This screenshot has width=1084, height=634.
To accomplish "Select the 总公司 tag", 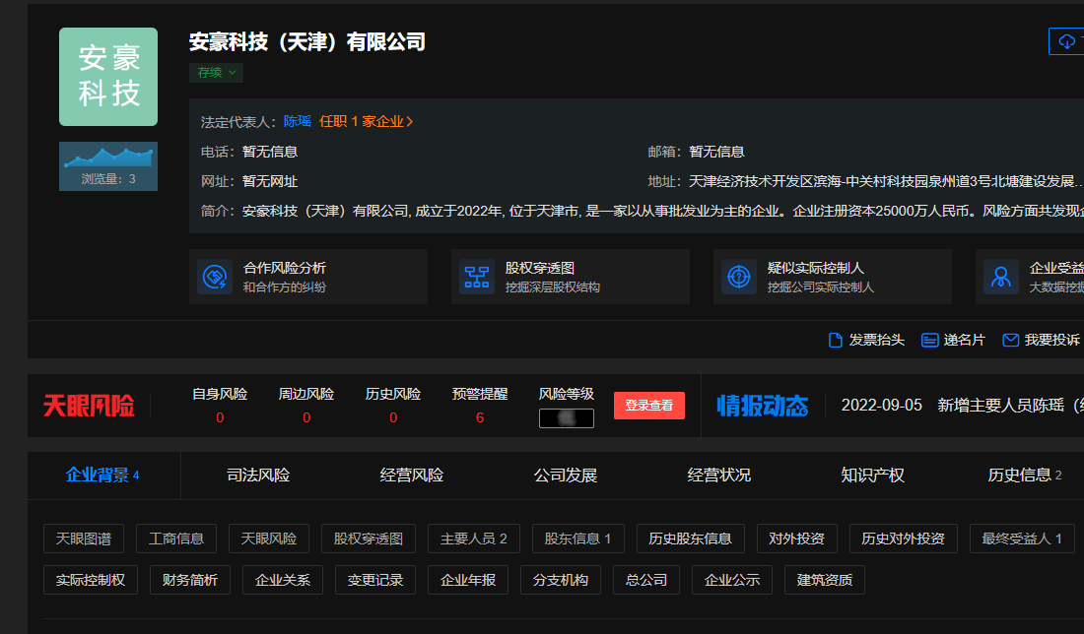I will (x=646, y=580).
